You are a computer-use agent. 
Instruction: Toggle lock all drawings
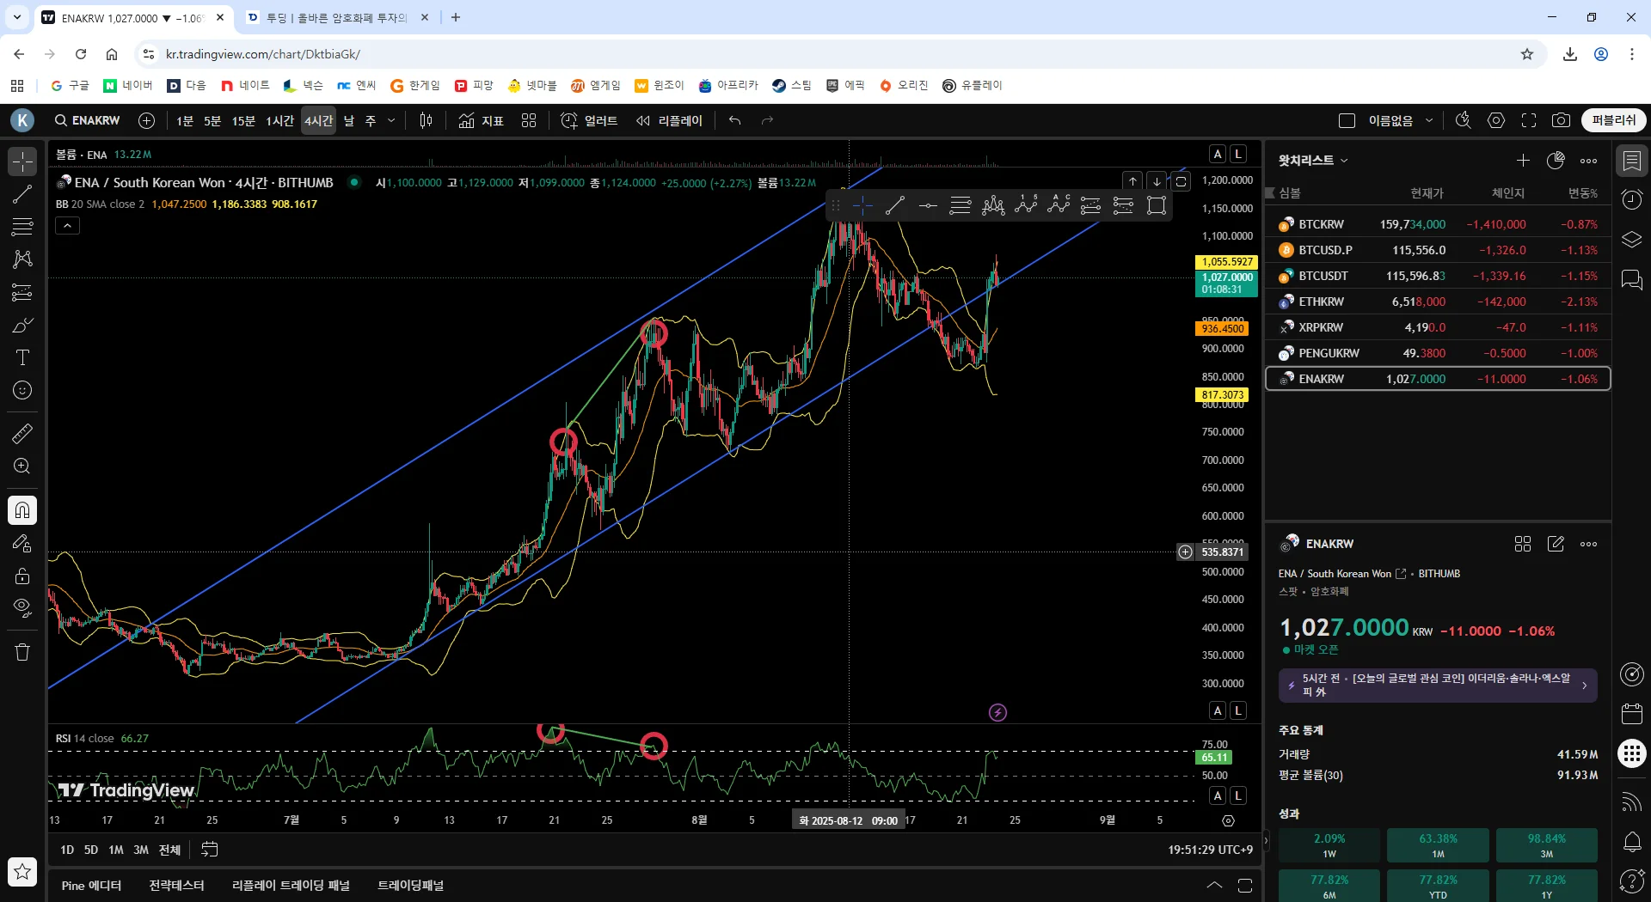tap(22, 576)
